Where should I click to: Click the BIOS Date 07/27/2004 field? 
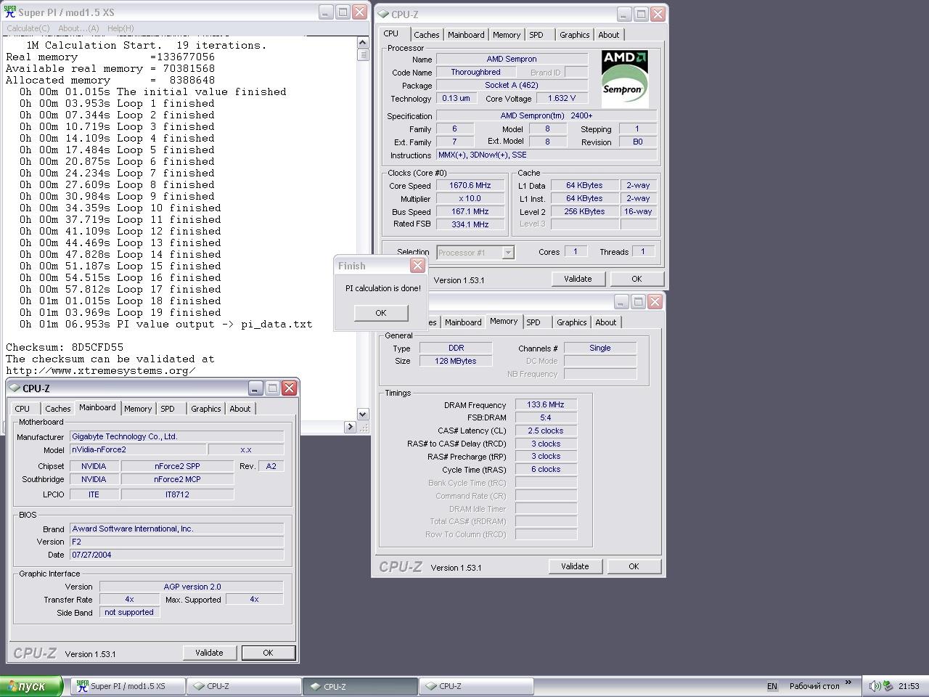[x=176, y=555]
